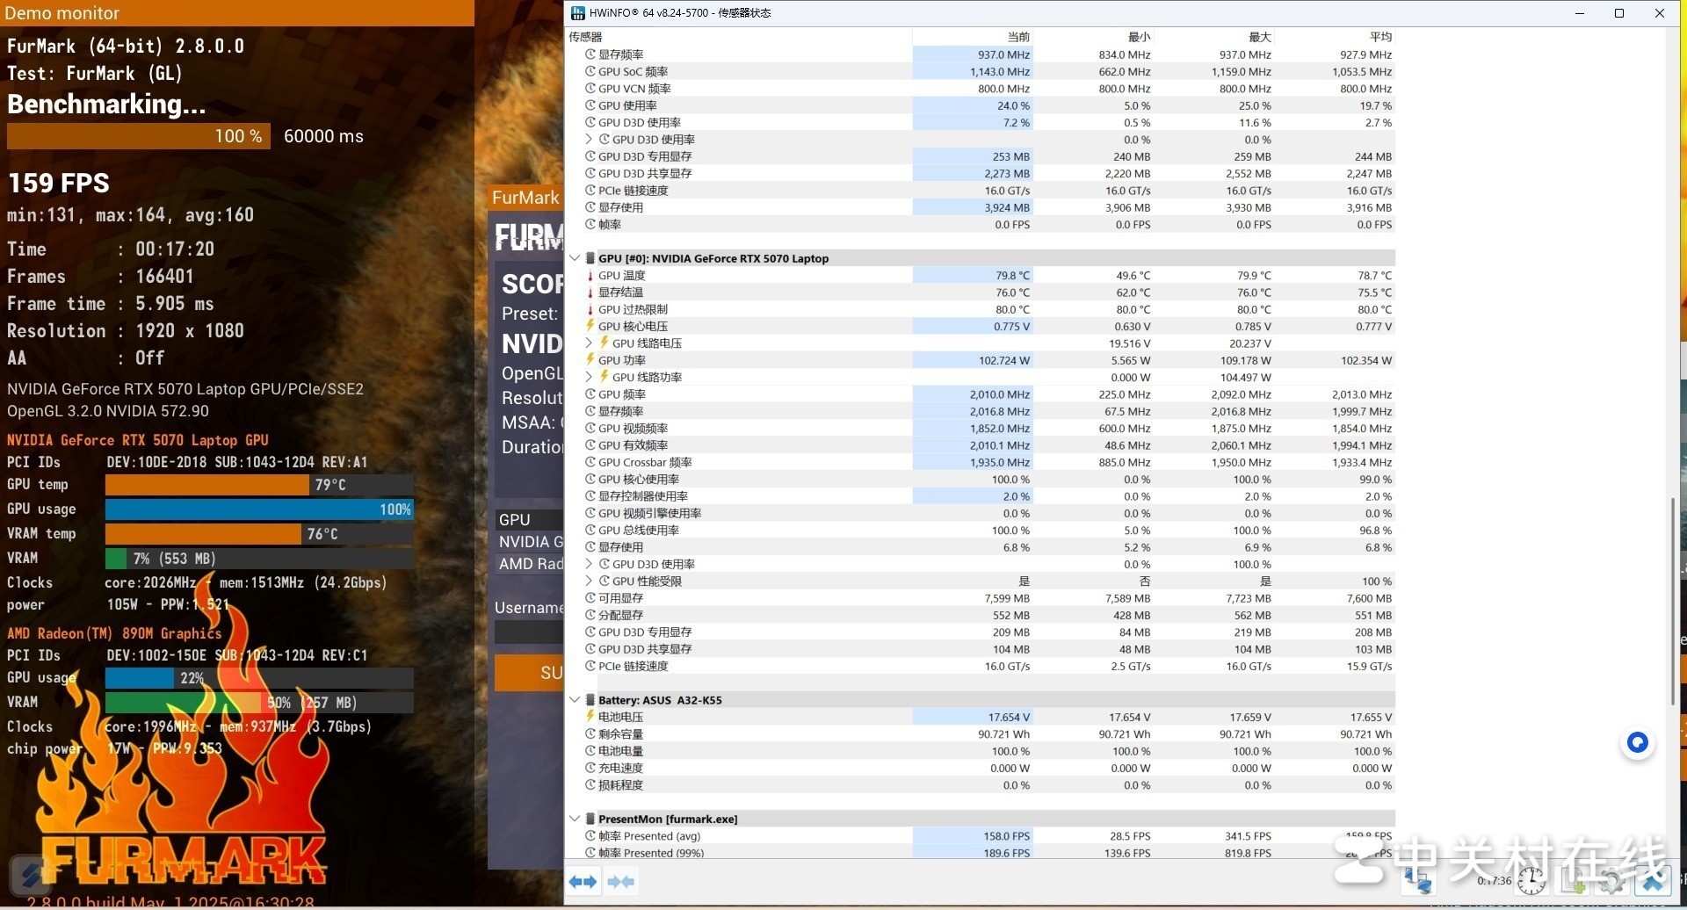
Task: Click the 传感器 column header
Action: pyautogui.click(x=739, y=37)
